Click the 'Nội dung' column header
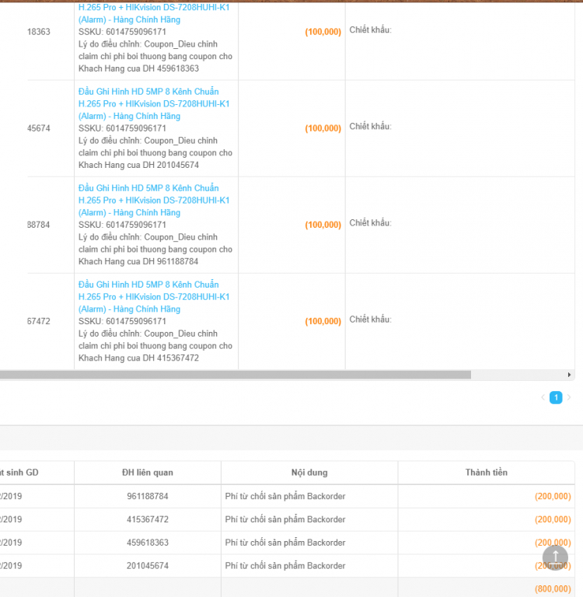583x597 pixels. pos(309,473)
